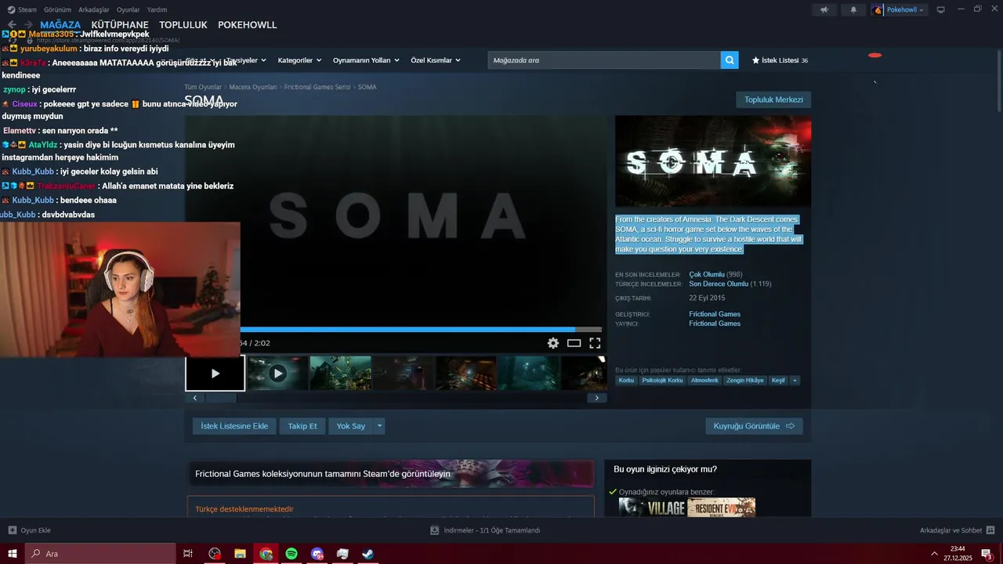Click the thumbnail strip scrollbar handle
The height and width of the screenshot is (564, 1003).
coord(220,398)
